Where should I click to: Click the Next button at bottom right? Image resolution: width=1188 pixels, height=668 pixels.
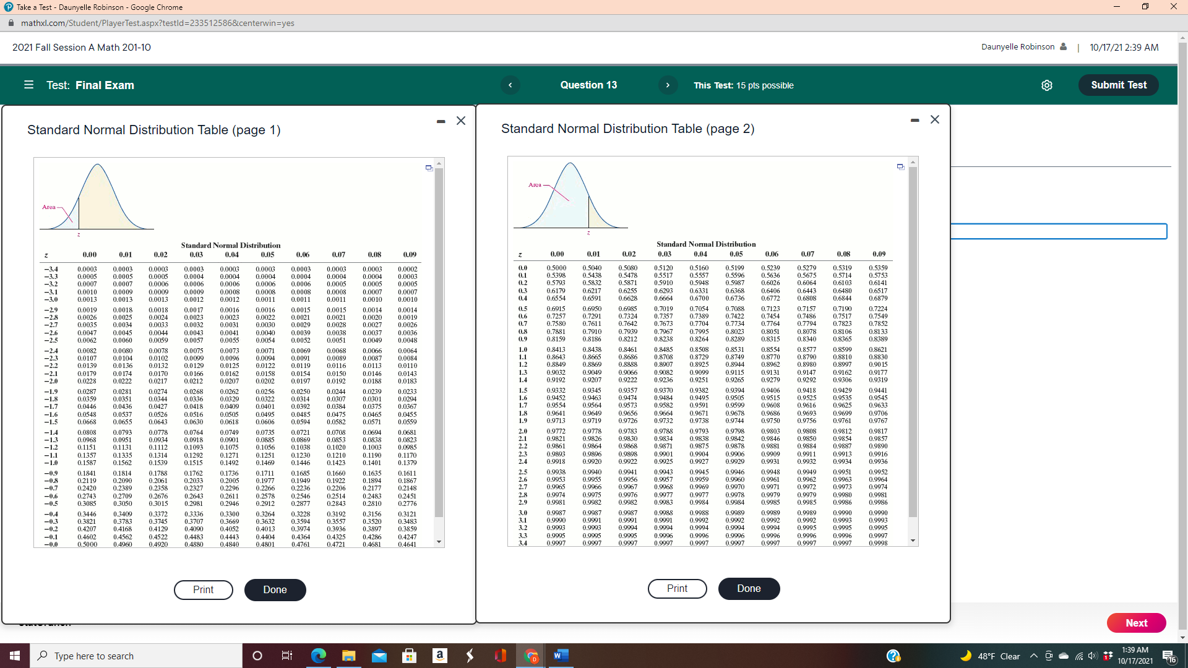[1136, 623]
